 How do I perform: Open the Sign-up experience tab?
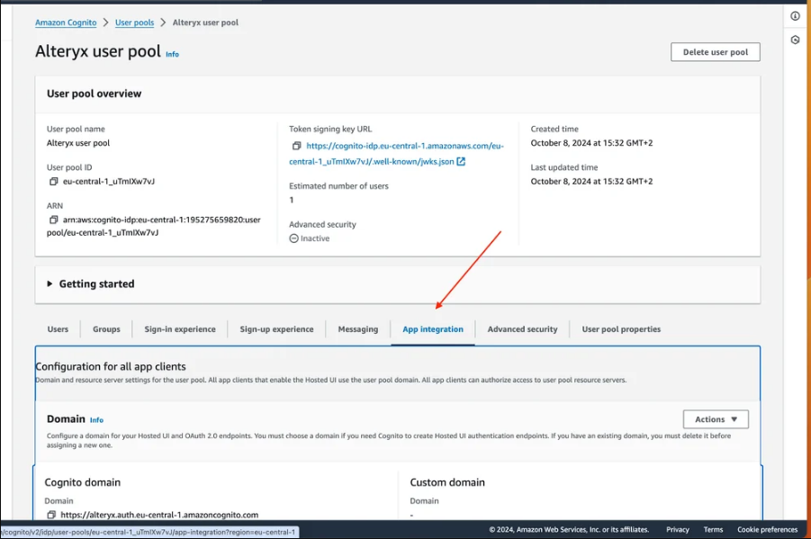(276, 329)
